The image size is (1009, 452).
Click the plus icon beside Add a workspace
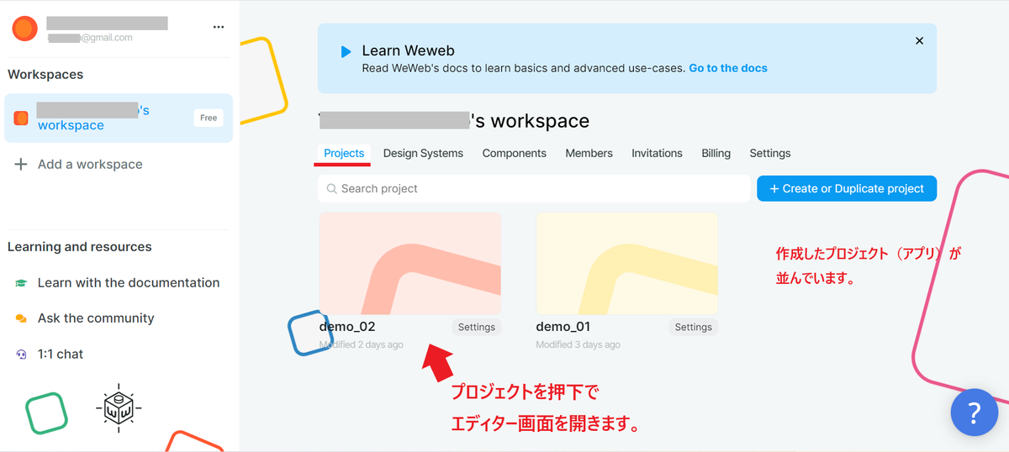coord(21,165)
